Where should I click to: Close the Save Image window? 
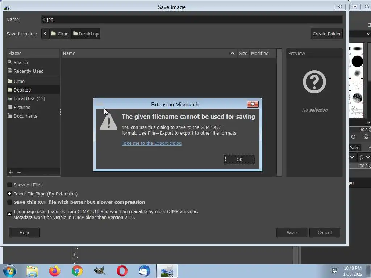[339, 7]
